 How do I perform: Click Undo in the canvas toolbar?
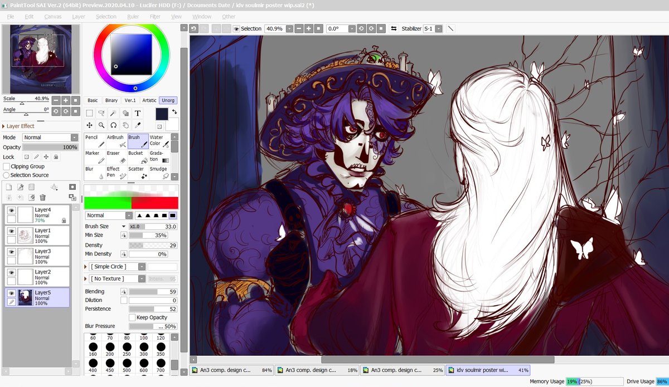pyautogui.click(x=193, y=28)
